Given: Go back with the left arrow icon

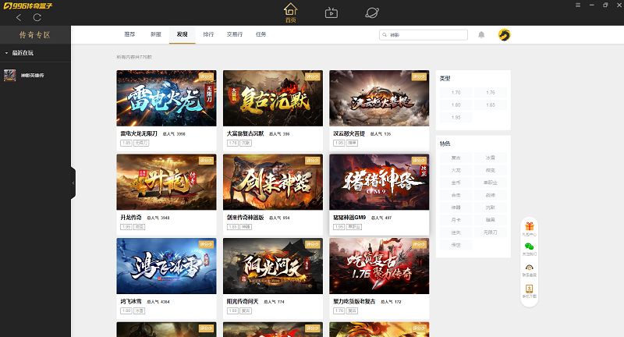Looking at the screenshot, I should (19, 17).
